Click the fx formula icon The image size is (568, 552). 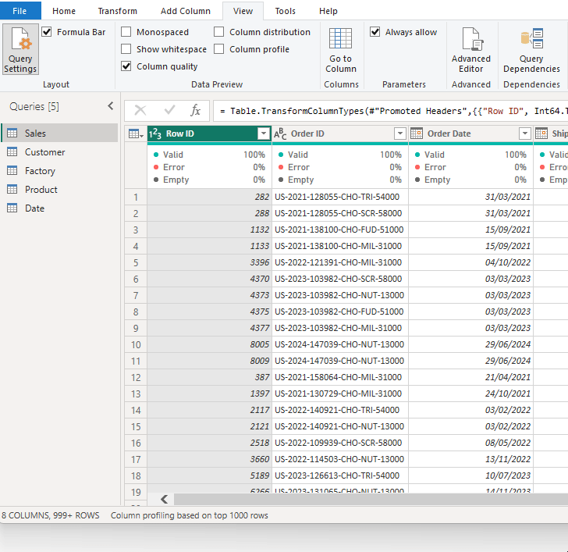click(195, 110)
